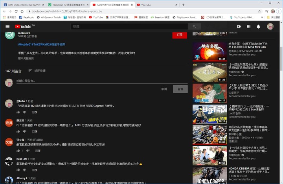Open the YouTube hamburger guide menu
This screenshot has height=184, width=283.
(x=7, y=27)
